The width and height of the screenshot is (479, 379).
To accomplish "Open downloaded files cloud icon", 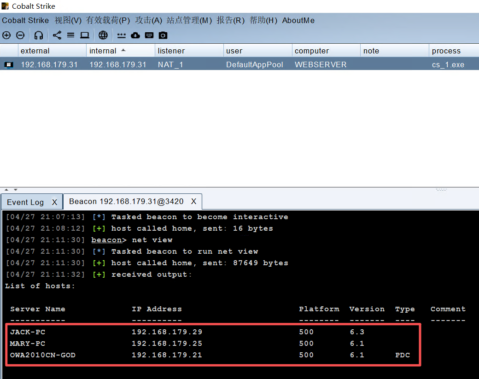I will click(135, 35).
